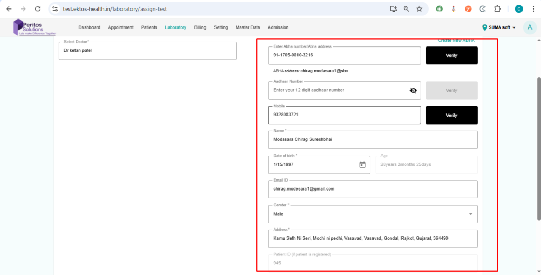Click the browser reload icon
Image resolution: width=541 pixels, height=275 pixels.
[38, 9]
